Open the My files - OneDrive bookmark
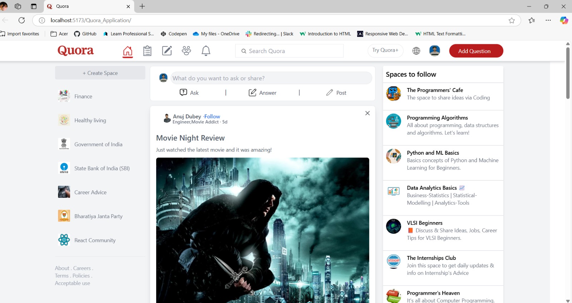The height and width of the screenshot is (303, 572). (216, 34)
